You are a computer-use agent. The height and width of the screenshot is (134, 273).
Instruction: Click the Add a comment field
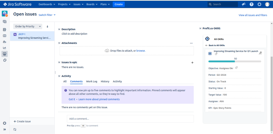pos(130,119)
